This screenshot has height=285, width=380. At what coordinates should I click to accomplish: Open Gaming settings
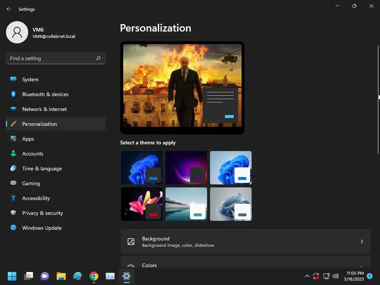pyautogui.click(x=56, y=183)
